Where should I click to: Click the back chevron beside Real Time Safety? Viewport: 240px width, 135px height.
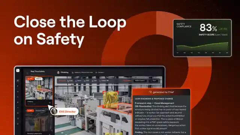coord(27,73)
